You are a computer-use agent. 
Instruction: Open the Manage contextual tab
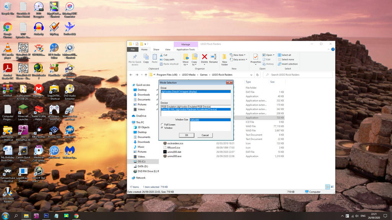point(186,44)
